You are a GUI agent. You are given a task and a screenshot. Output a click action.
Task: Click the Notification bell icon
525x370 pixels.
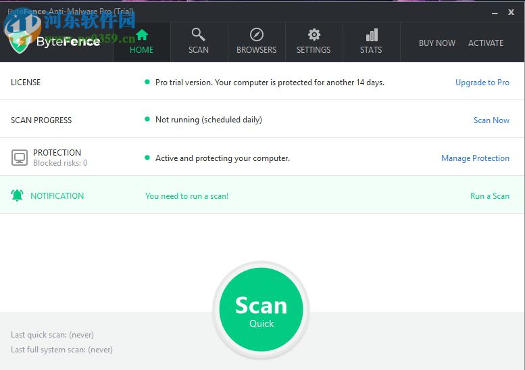click(x=17, y=195)
